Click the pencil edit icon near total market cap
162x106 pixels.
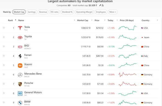(100, 5)
